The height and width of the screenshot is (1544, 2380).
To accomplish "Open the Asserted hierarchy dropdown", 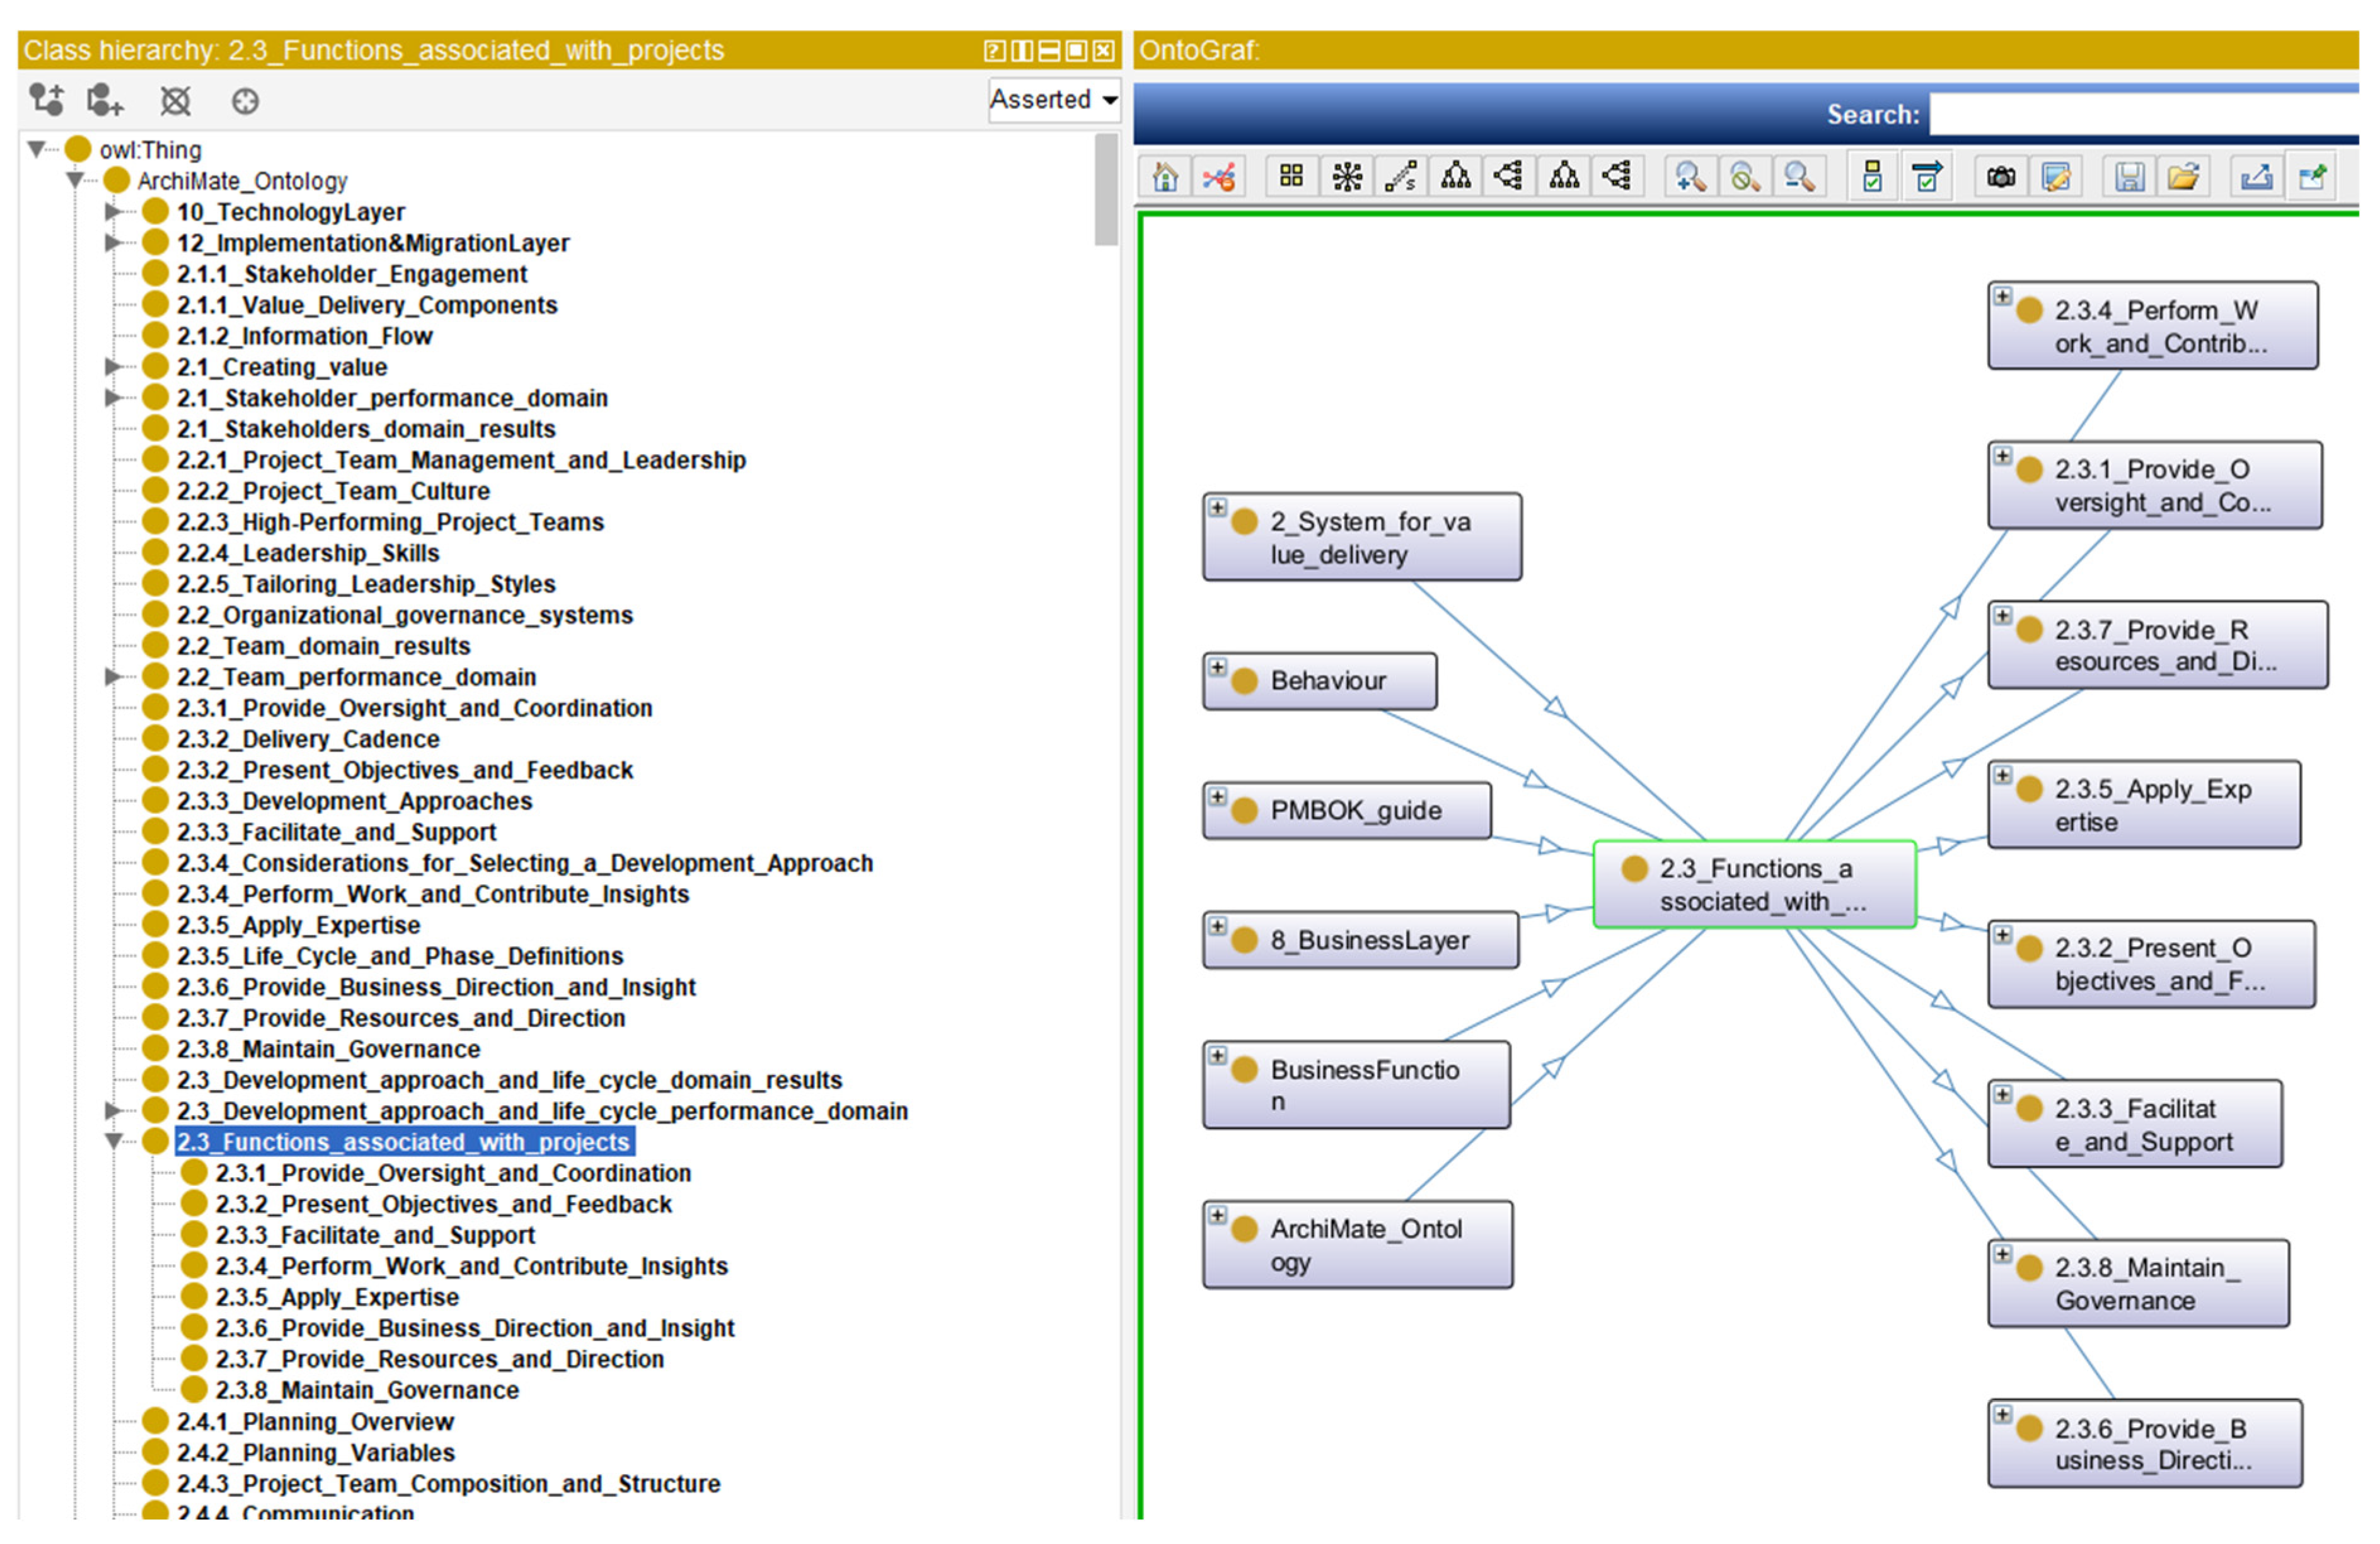I will pyautogui.click(x=1054, y=100).
